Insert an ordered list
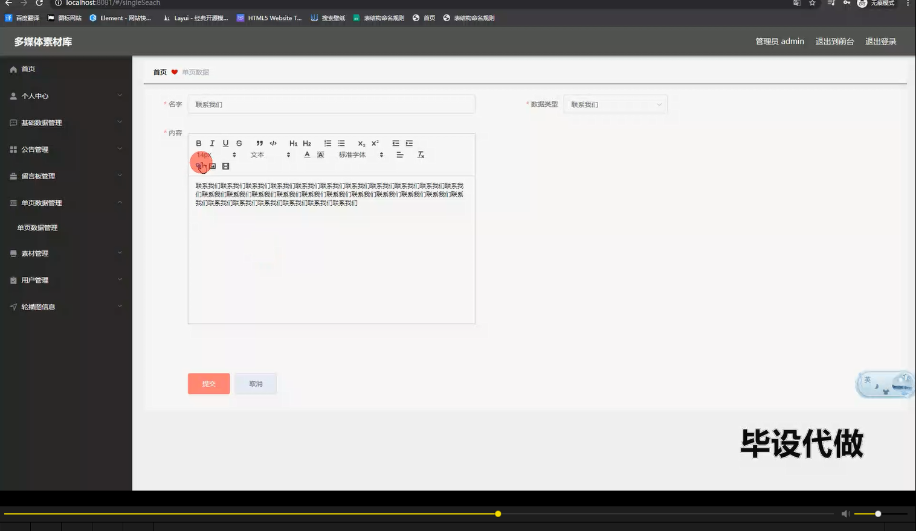This screenshot has height=531, width=916. [327, 143]
